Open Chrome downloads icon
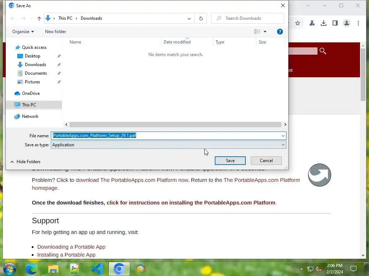Image resolution: width=369 pixels, height=276 pixels. tap(323, 23)
